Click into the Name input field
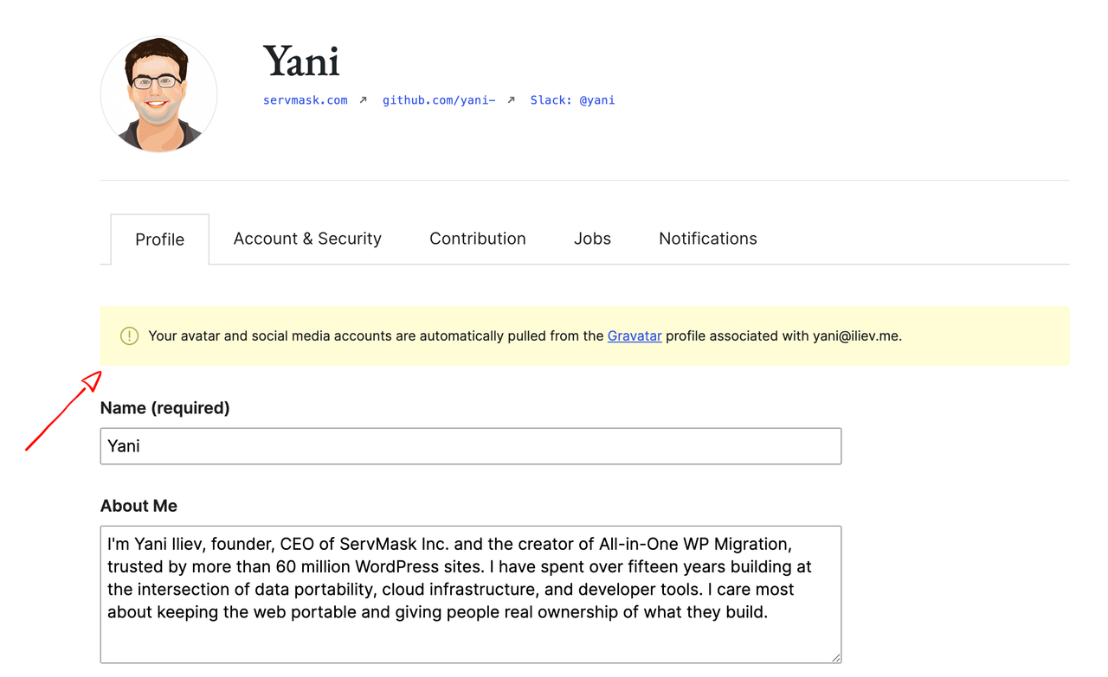 [471, 446]
